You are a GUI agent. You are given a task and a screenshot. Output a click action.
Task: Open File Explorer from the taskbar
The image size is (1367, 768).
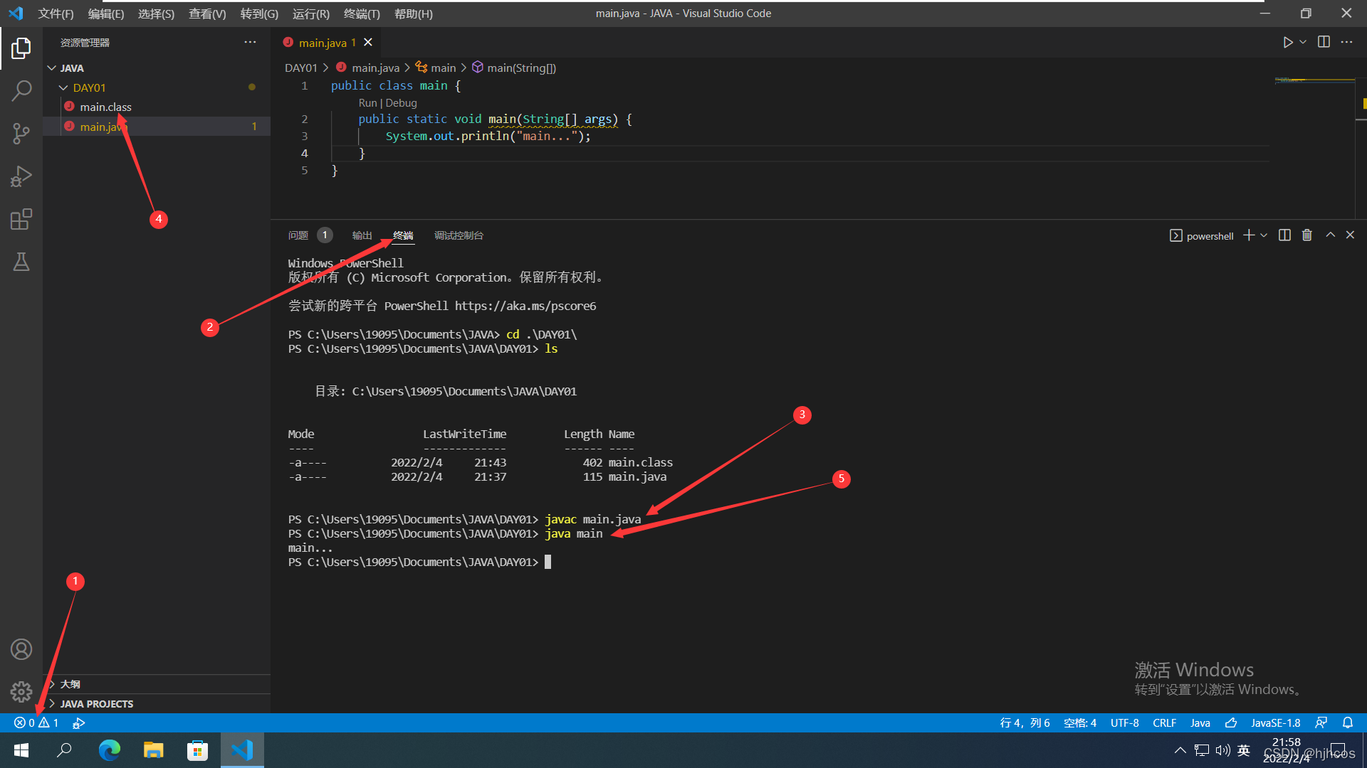coord(153,750)
